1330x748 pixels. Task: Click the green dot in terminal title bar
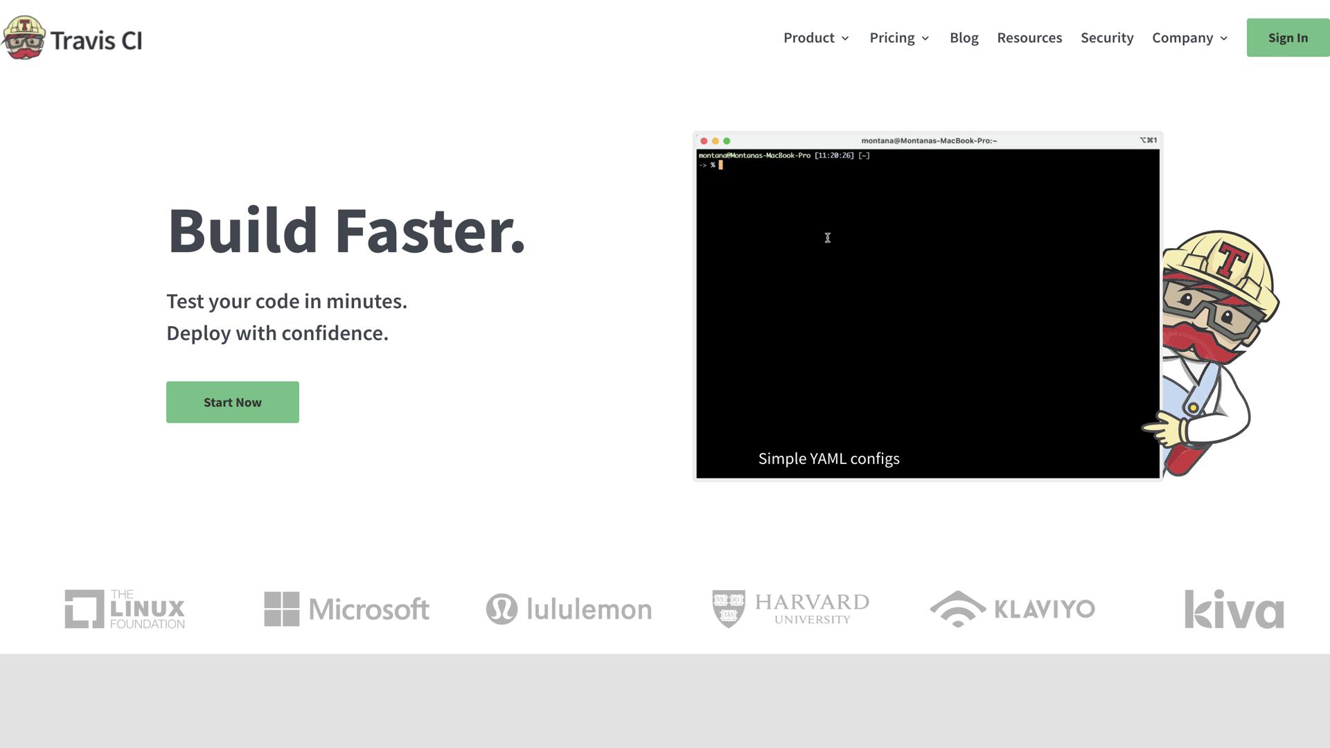pos(727,141)
